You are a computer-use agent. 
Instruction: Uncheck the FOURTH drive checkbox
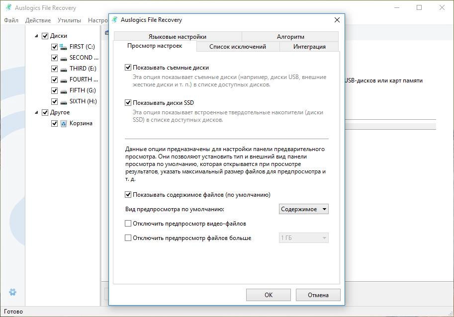click(54, 79)
